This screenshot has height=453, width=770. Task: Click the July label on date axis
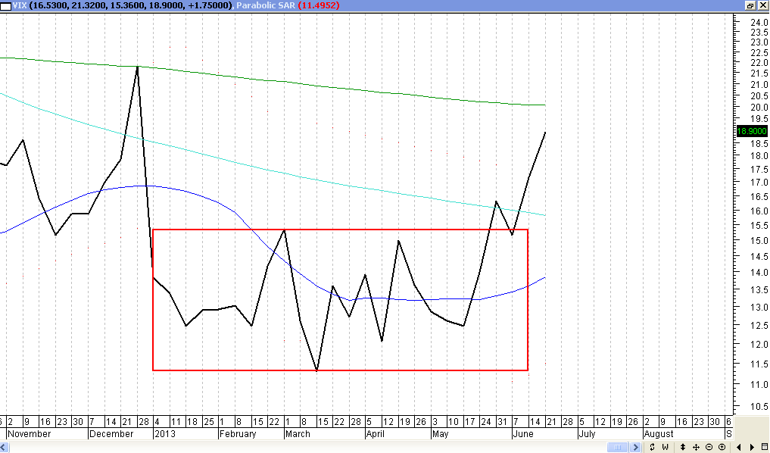click(x=587, y=434)
